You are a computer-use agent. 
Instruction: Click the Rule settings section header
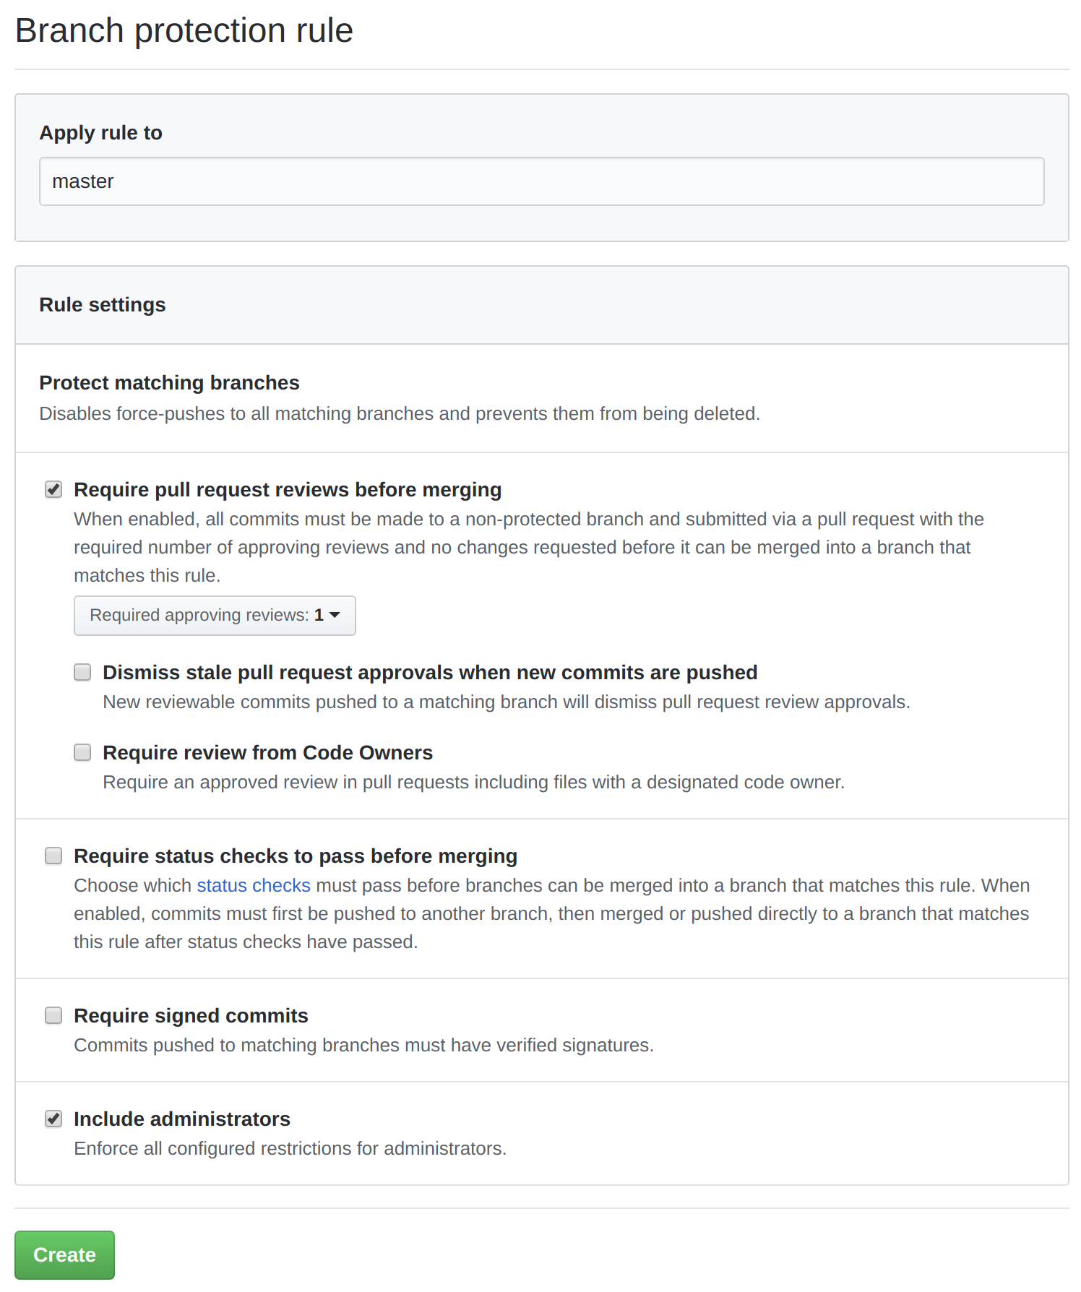[103, 304]
